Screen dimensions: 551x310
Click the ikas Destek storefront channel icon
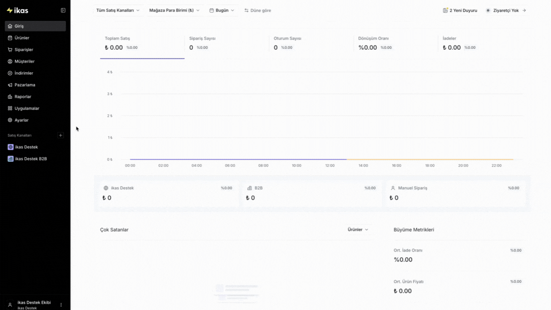click(11, 147)
